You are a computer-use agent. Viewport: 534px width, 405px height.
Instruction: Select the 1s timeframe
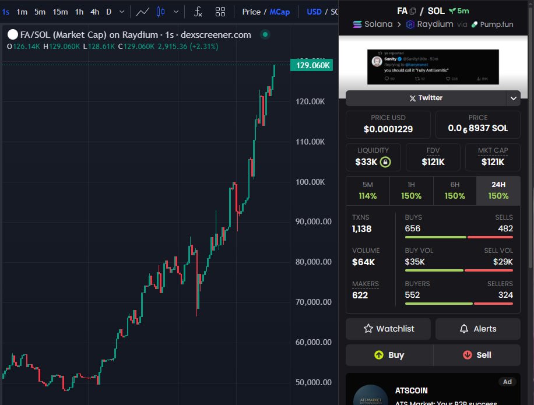(5, 12)
